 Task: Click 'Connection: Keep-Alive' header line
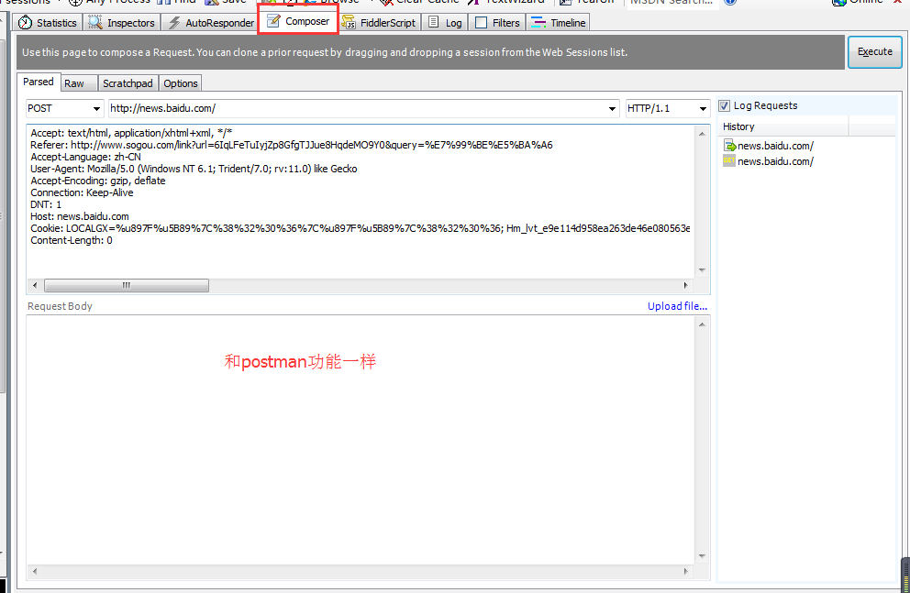[82, 192]
